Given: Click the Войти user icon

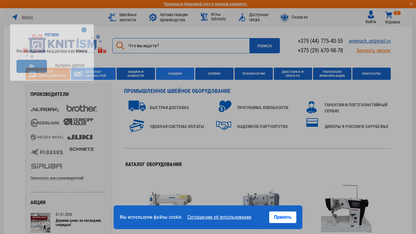Looking at the screenshot, I should (371, 14).
